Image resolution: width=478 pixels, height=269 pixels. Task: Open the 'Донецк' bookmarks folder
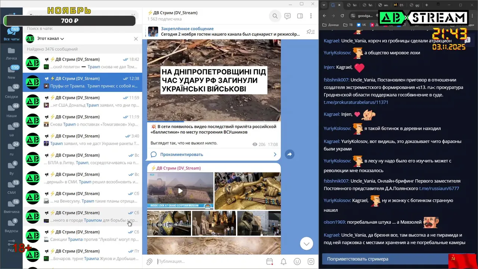click(x=331, y=25)
